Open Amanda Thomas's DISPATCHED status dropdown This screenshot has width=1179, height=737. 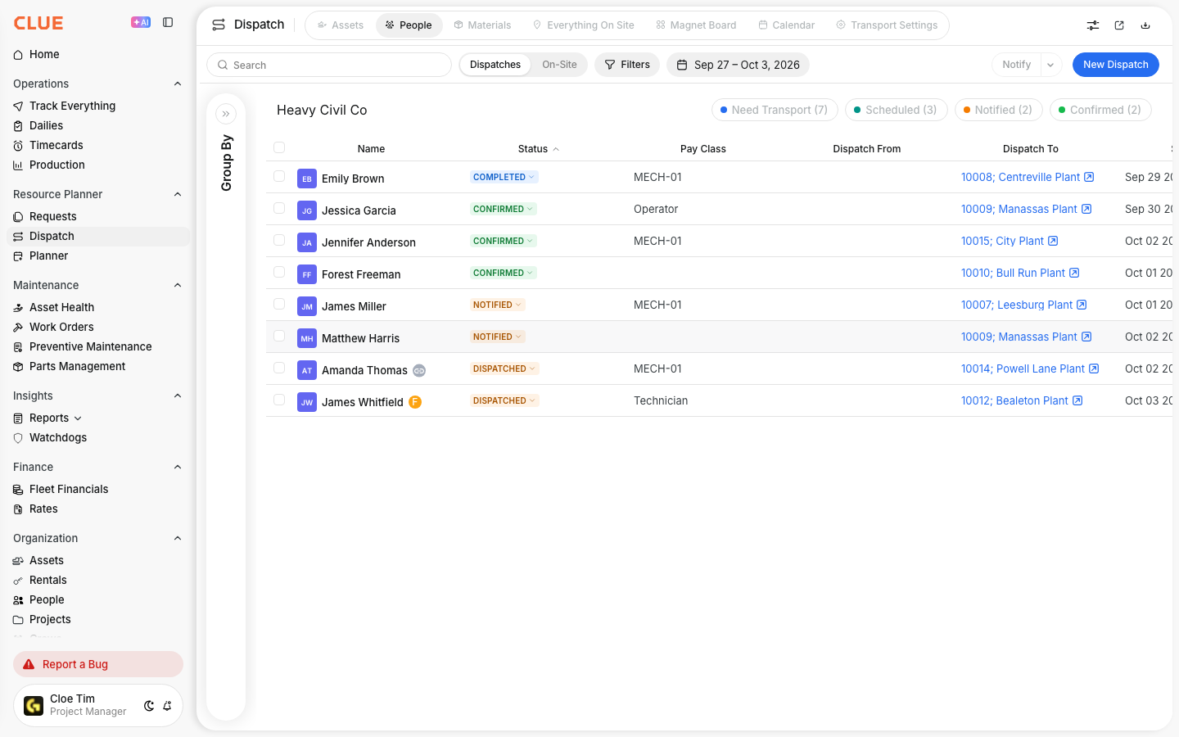[x=504, y=368]
